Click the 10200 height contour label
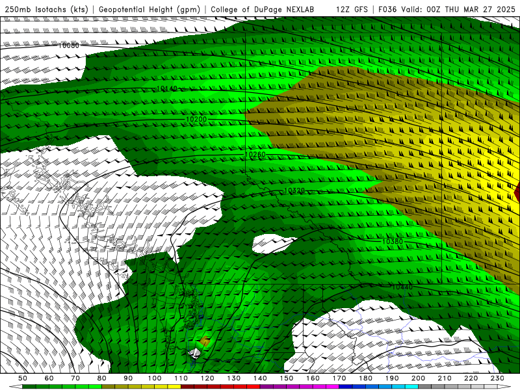Image resolution: width=520 pixels, height=390 pixels. tap(196, 119)
